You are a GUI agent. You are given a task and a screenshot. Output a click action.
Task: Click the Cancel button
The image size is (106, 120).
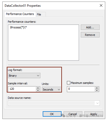[x=73, y=114]
